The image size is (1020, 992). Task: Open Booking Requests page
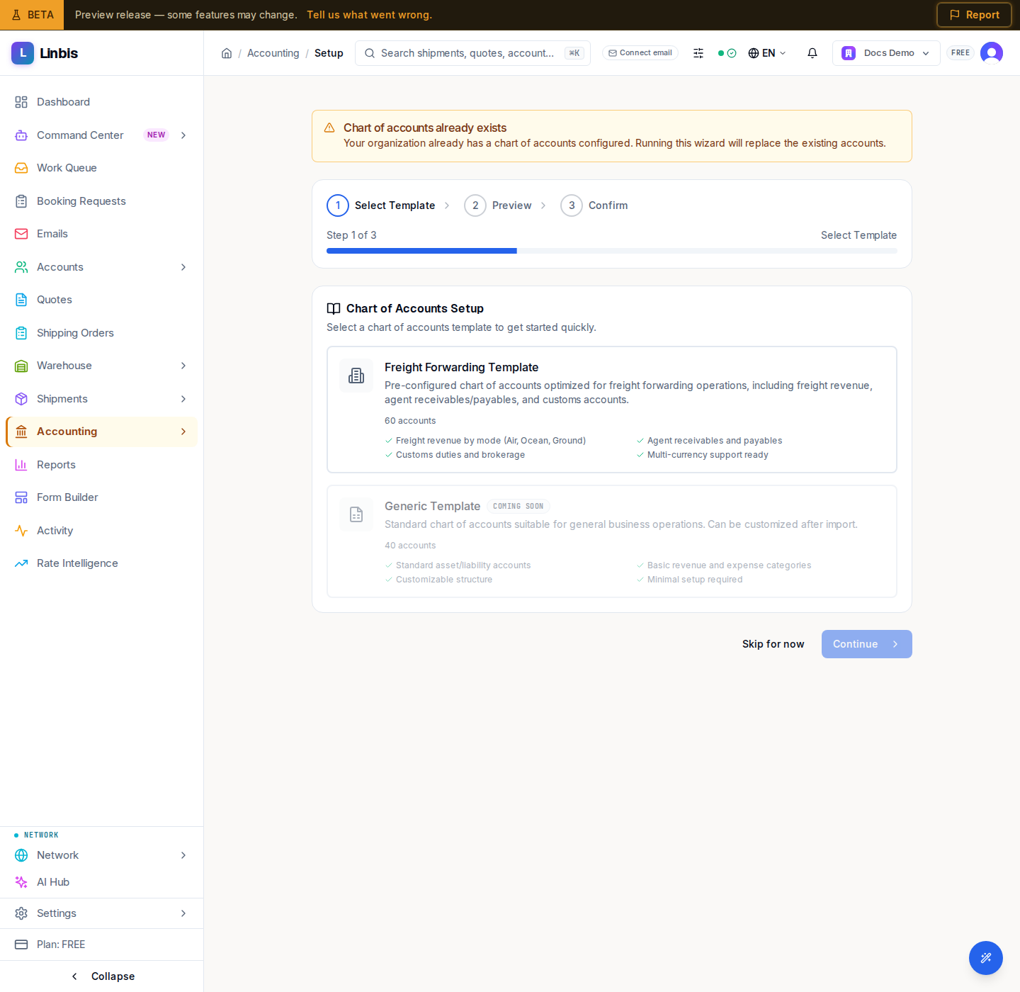[101, 201]
